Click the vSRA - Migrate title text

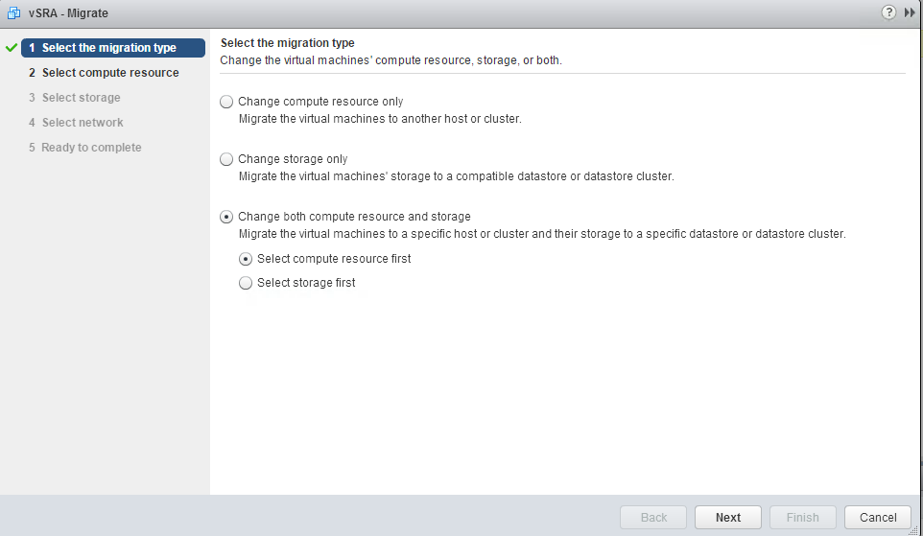point(68,12)
